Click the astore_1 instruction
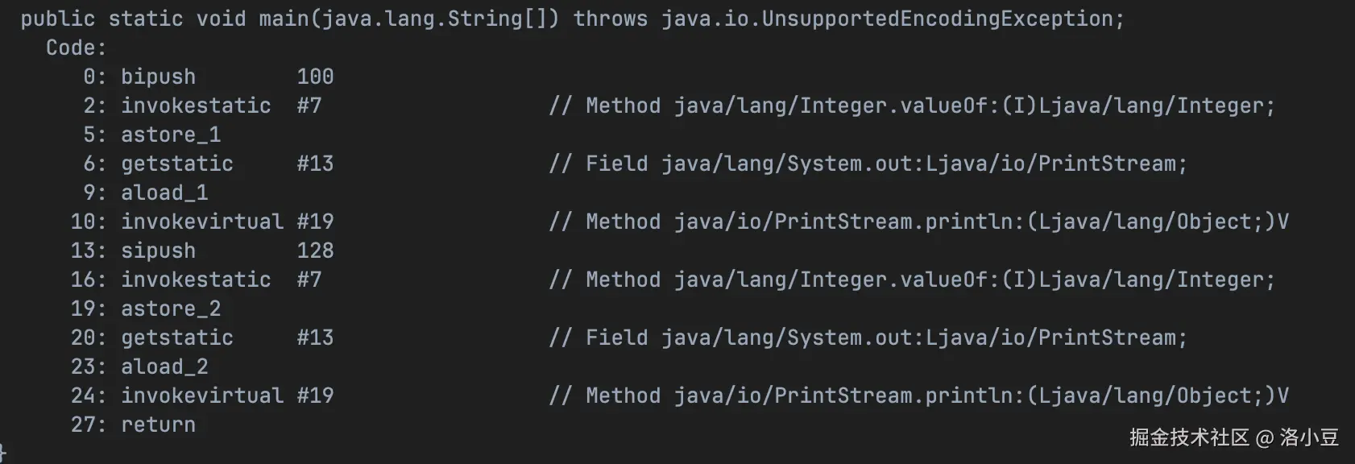Image resolution: width=1355 pixels, height=464 pixels. pos(171,135)
